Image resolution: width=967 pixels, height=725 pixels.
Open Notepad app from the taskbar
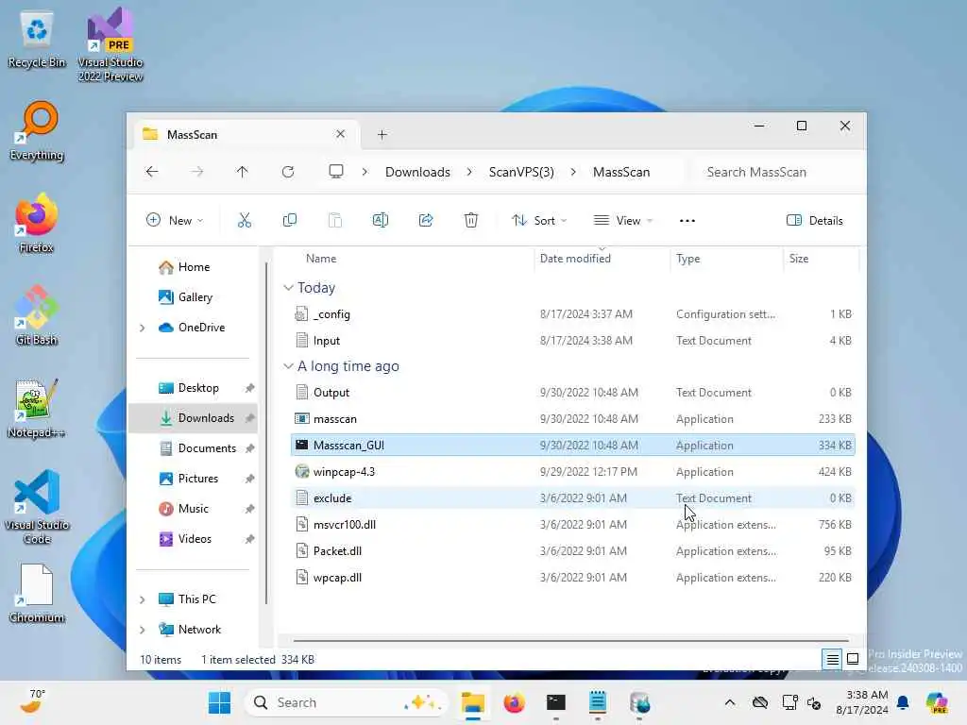[598, 702]
